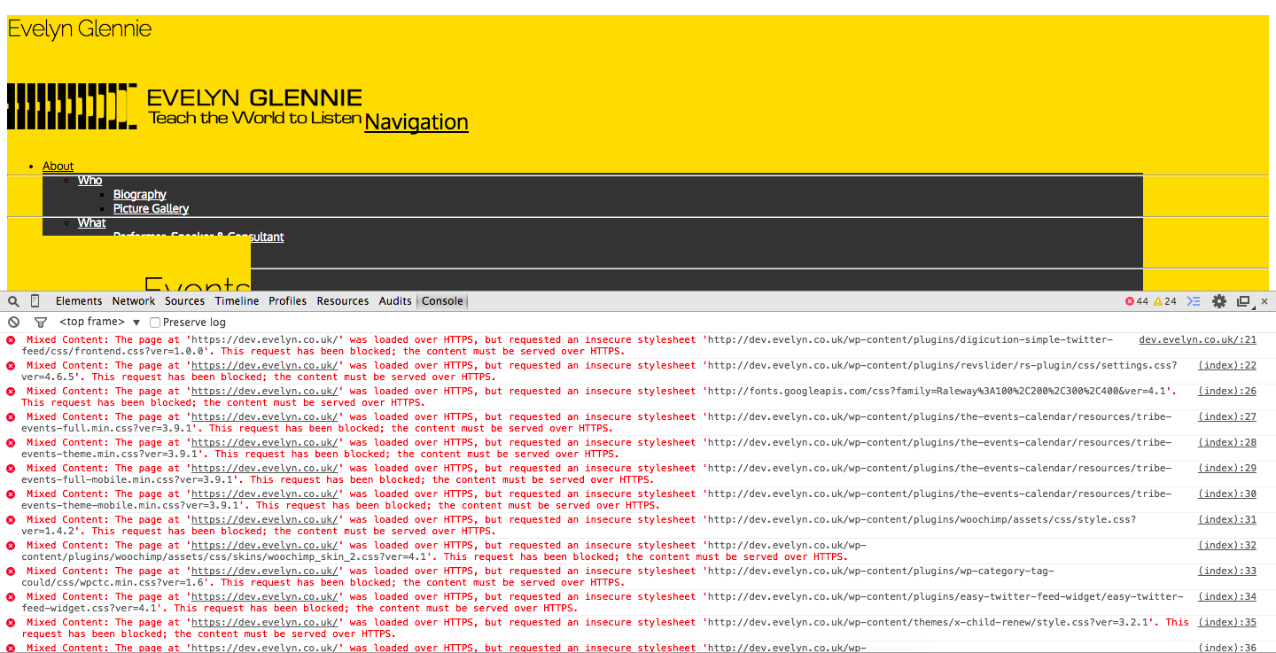Open source link (index):22
This screenshot has width=1276, height=653.
point(1227,365)
